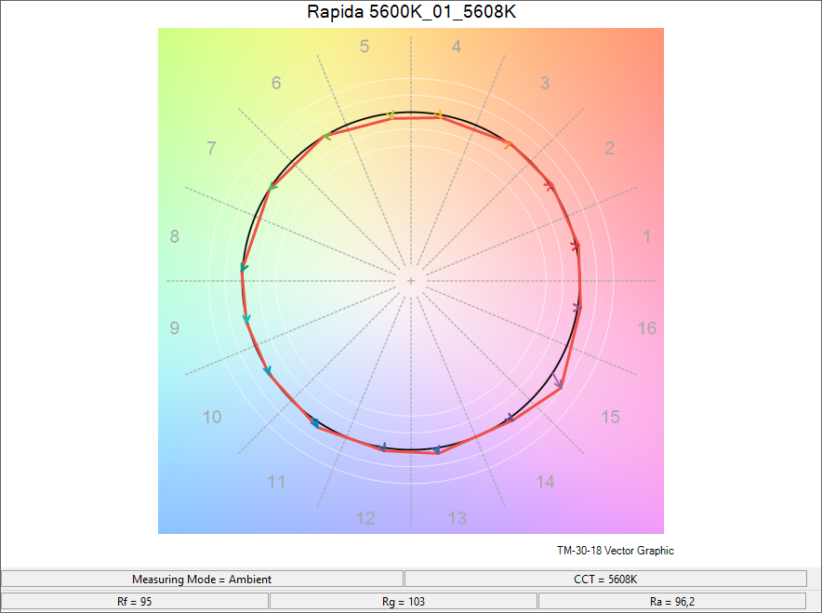Click hue bin number 5 label
The width and height of the screenshot is (822, 613).
pos(365,47)
